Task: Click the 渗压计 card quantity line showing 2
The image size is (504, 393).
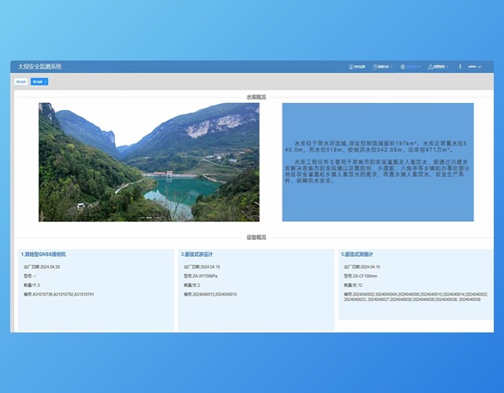Action: 192,285
